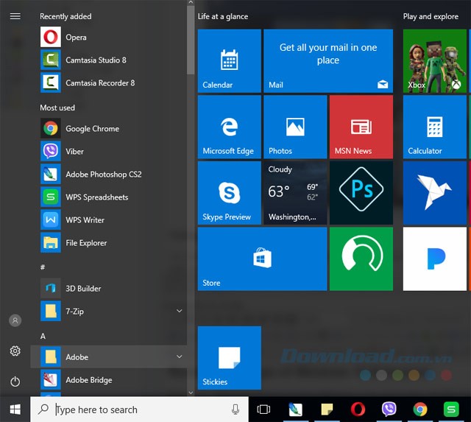This screenshot has width=471, height=422.
Task: Open the Photoshop Express tile
Action: (x=361, y=193)
